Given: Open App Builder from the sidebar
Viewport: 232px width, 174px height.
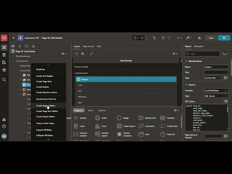Looking at the screenshot, I should pyautogui.click(x=4, y=47).
